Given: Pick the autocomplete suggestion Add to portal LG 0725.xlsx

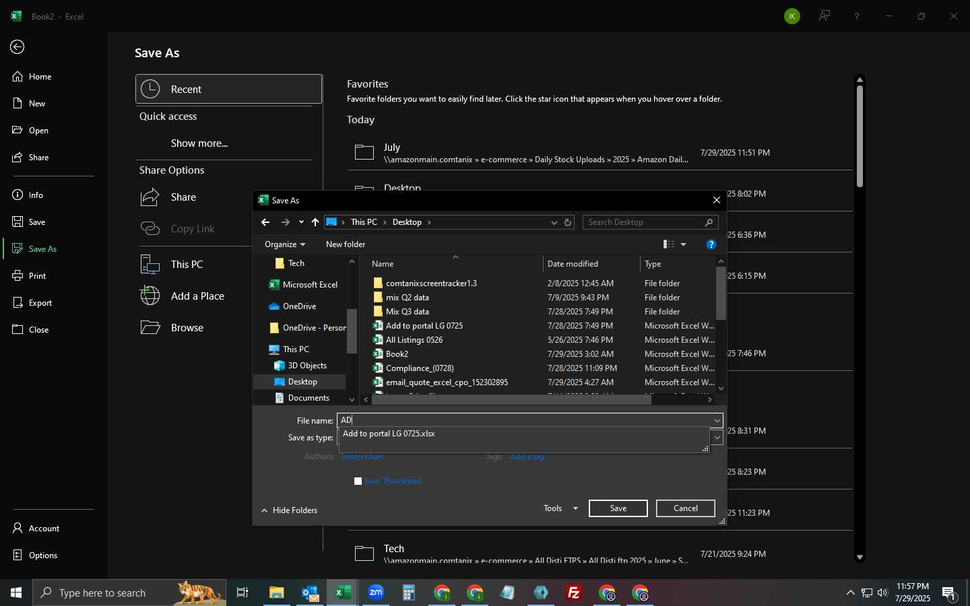Looking at the screenshot, I should (x=389, y=434).
